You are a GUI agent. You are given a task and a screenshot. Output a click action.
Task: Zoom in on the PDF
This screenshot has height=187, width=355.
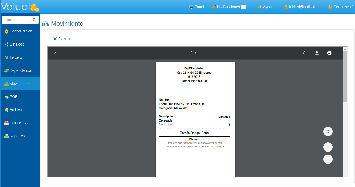click(x=328, y=147)
